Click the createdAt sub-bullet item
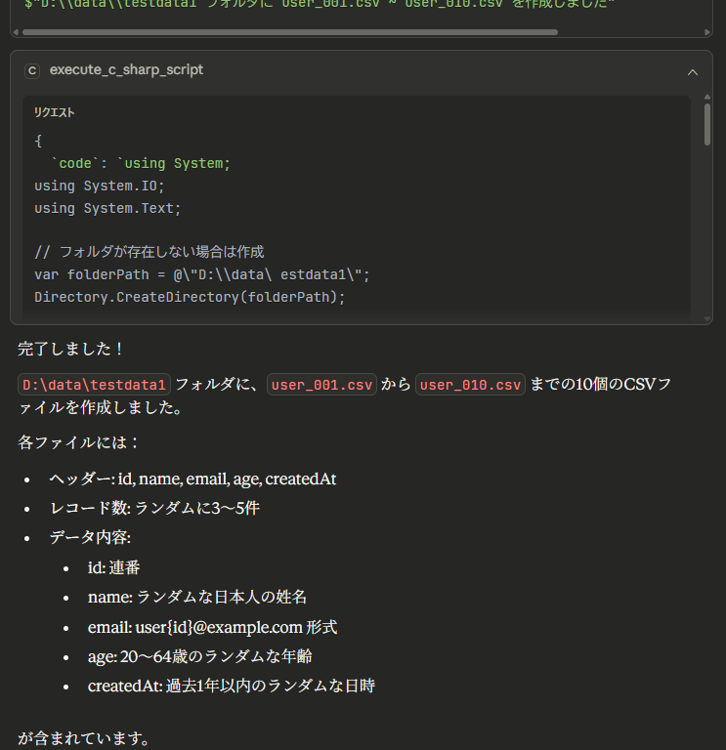Screen dimensions: 726x750 pos(231,686)
